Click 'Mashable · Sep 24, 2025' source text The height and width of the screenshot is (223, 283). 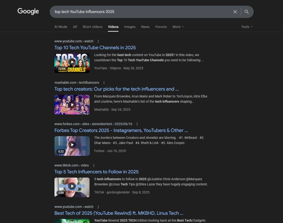(x=112, y=109)
